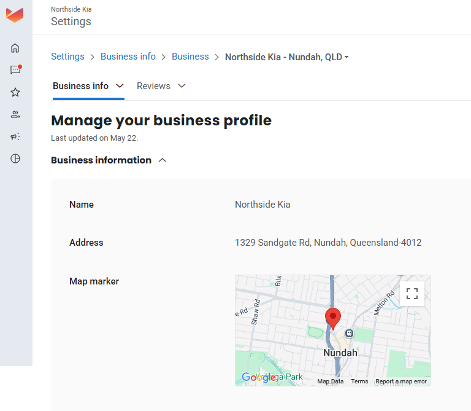Click the red map marker pin
The width and height of the screenshot is (471, 411).
333,319
